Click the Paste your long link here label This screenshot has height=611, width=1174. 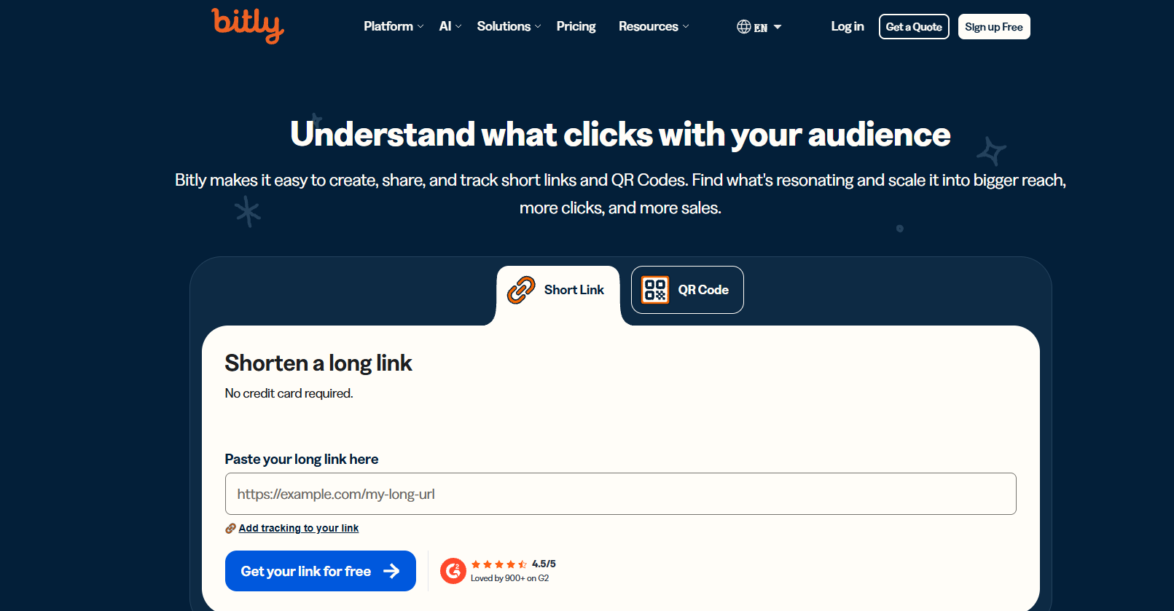pos(302,460)
